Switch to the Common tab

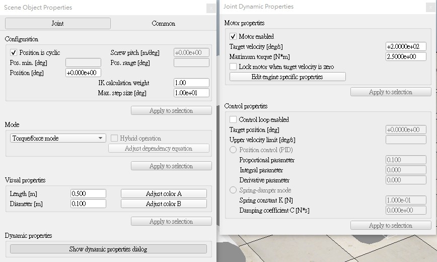point(163,24)
